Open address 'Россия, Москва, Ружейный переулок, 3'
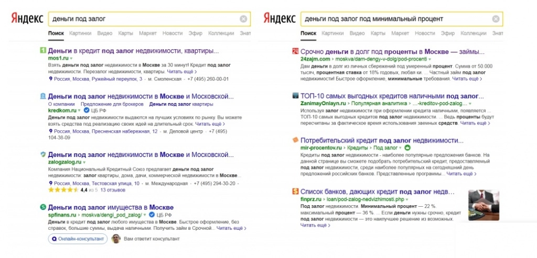The height and width of the screenshot is (258, 537). (x=98, y=79)
